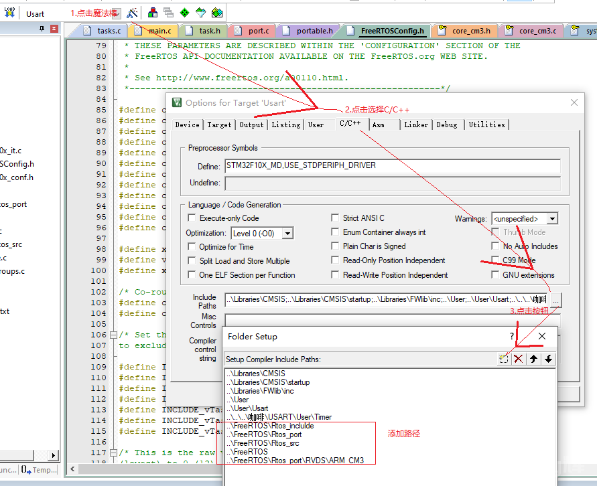597x486 pixels.
Task: Check the Optimize for Time option
Action: [192, 247]
